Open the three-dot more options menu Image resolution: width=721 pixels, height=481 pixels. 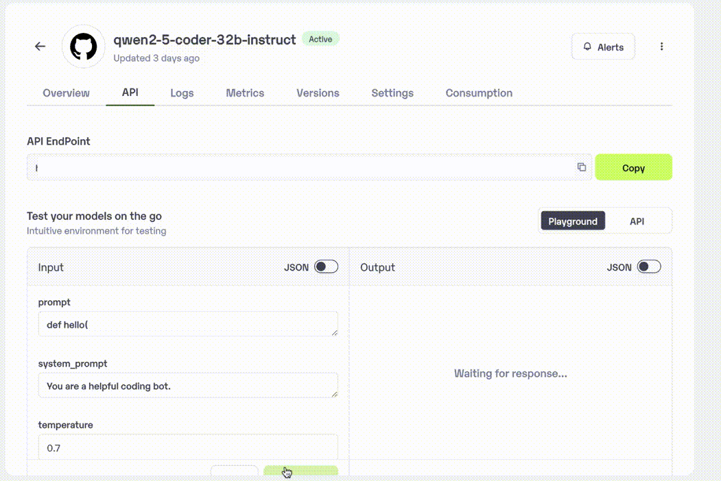coord(661,47)
